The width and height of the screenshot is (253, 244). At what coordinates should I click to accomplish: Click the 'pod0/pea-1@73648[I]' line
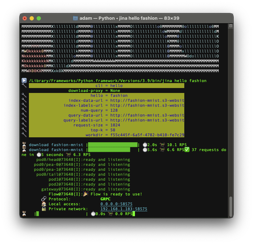(82, 169)
